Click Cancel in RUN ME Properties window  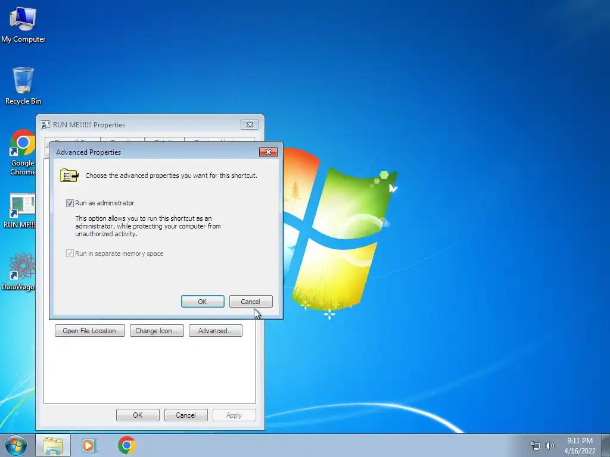coord(186,415)
